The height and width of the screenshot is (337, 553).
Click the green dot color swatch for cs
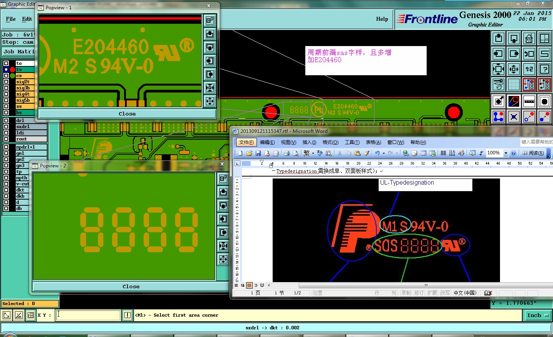[12, 76]
